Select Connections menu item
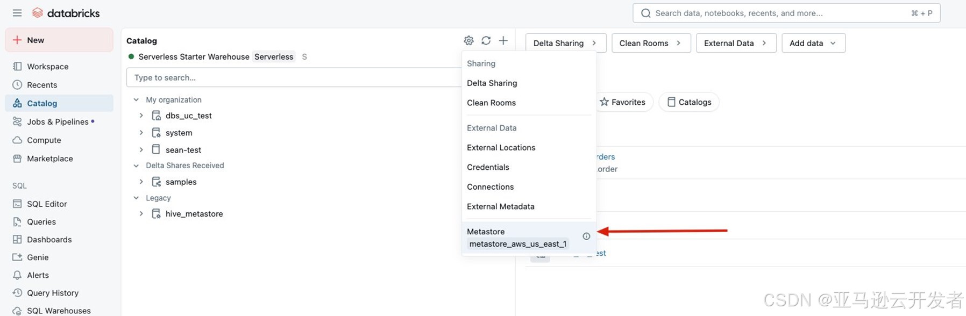Screen dimensions: 966x316 tap(529, 186)
